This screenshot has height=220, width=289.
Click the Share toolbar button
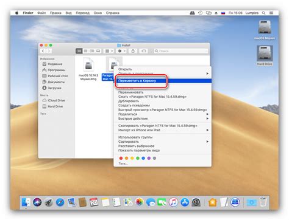(133, 51)
